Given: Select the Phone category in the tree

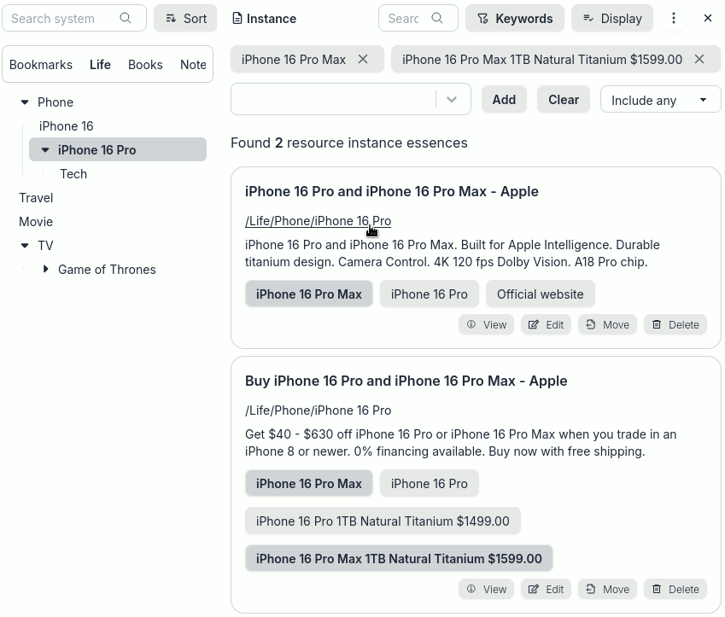Looking at the screenshot, I should click(x=56, y=102).
